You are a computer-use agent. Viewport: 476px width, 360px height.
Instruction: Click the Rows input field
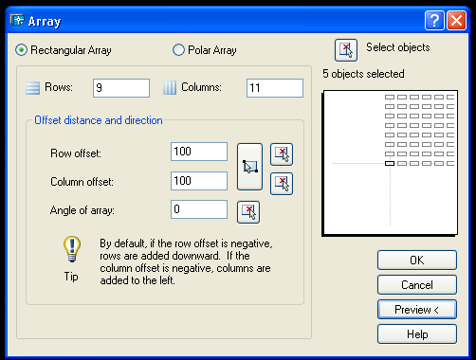pyautogui.click(x=121, y=88)
